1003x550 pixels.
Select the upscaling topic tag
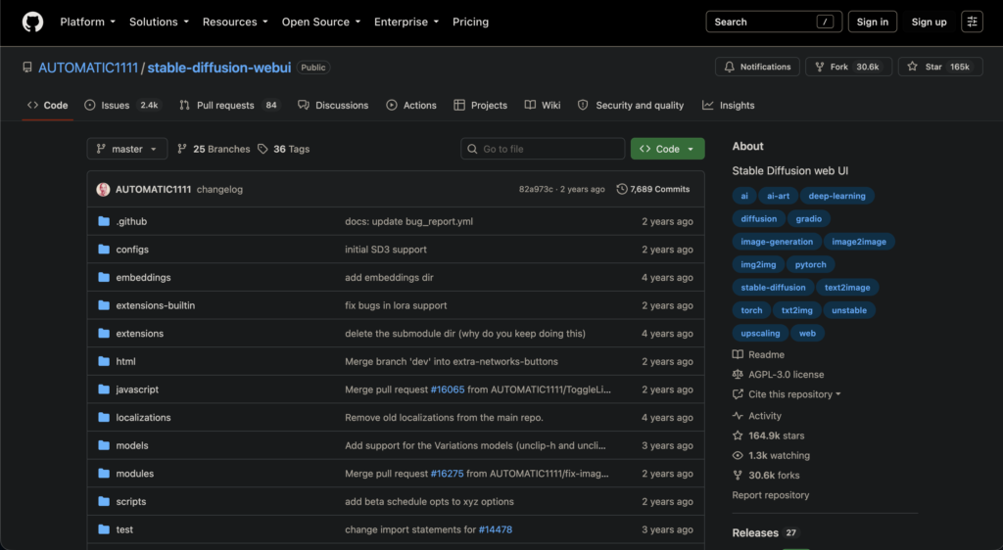(x=760, y=334)
